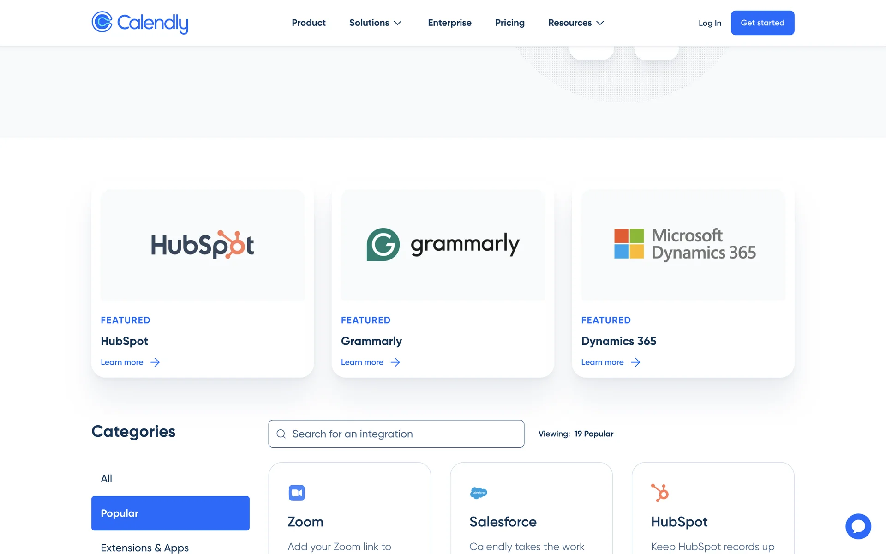886x554 pixels.
Task: Choose Extensions & Apps category
Action: point(144,548)
